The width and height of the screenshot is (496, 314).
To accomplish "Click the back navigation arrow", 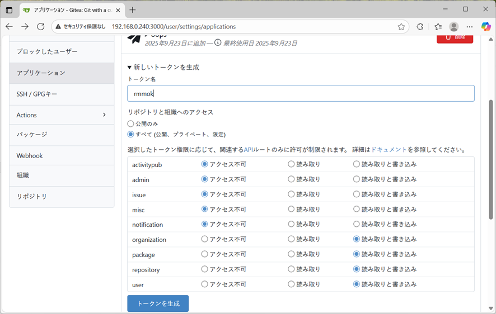I will [x=9, y=26].
